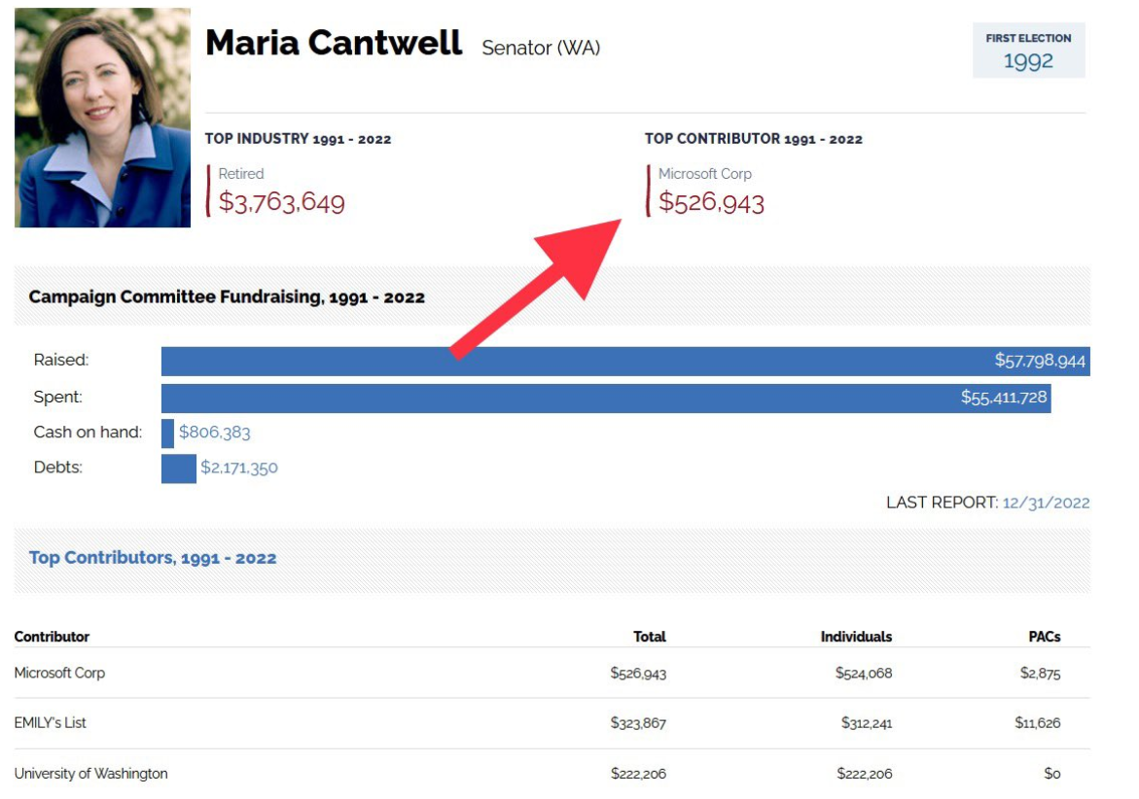Click the First Election 1992 box

tap(1028, 51)
